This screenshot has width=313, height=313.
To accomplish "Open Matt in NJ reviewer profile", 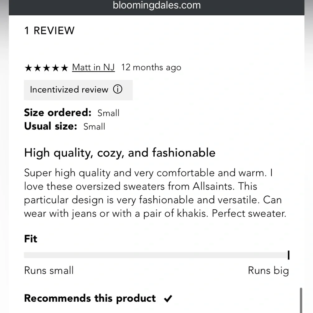I will 93,68.
